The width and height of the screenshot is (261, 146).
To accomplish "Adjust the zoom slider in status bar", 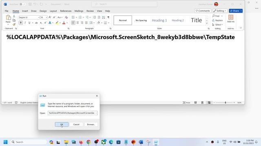I will [x=226, y=103].
